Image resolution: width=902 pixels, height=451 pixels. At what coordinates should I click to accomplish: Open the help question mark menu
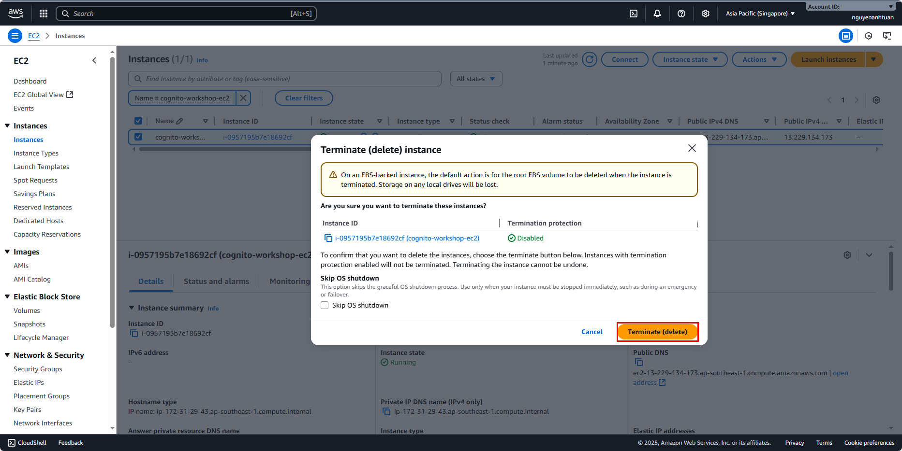pyautogui.click(x=681, y=14)
